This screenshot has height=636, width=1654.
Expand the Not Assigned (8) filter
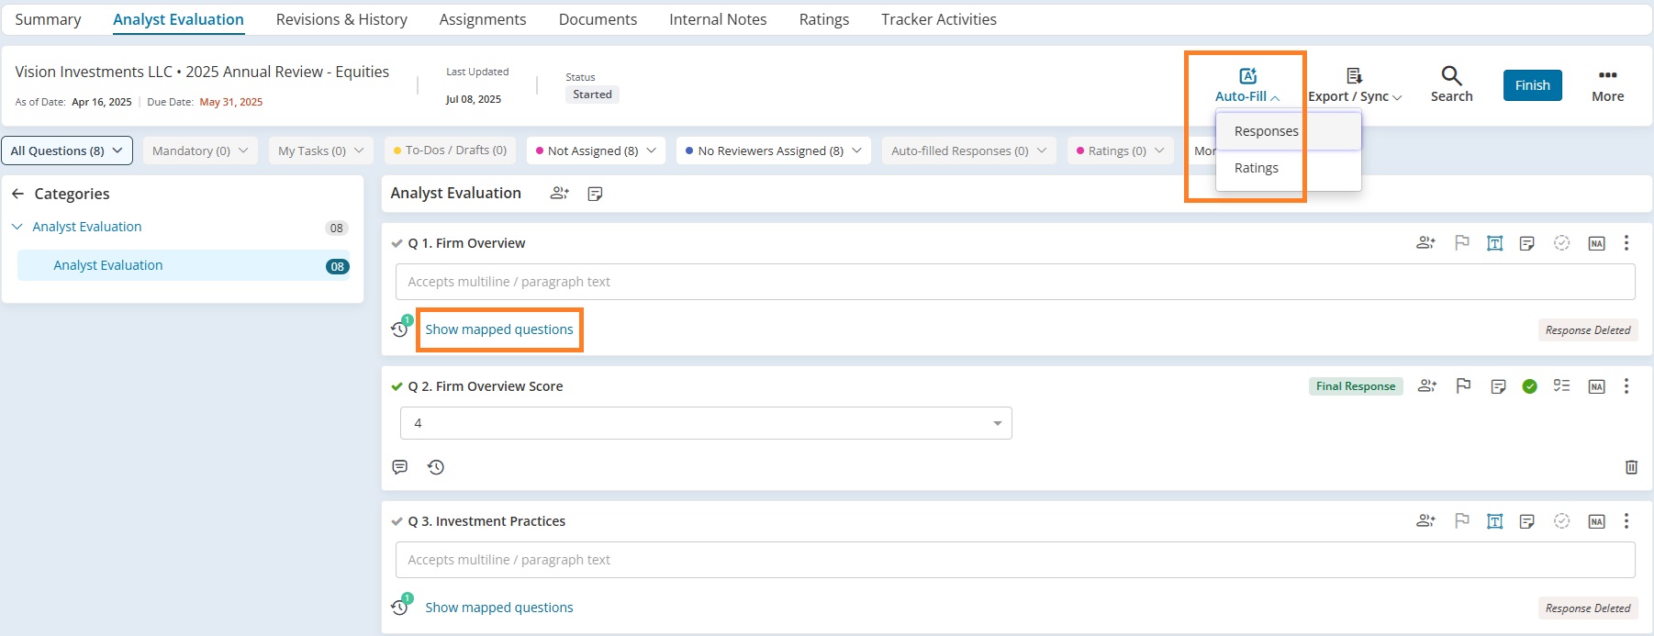pos(596,151)
